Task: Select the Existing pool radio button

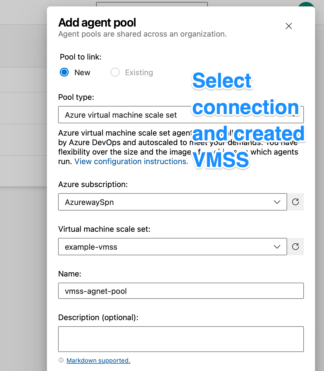Action: tap(115, 72)
